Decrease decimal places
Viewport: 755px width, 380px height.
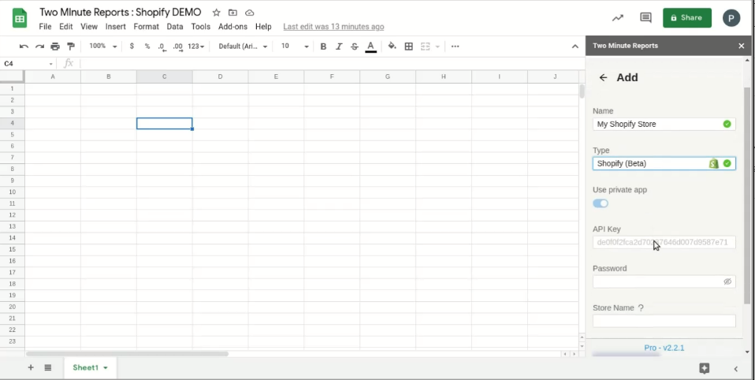(162, 47)
